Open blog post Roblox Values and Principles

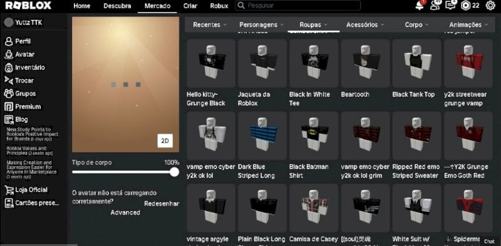[29, 150]
